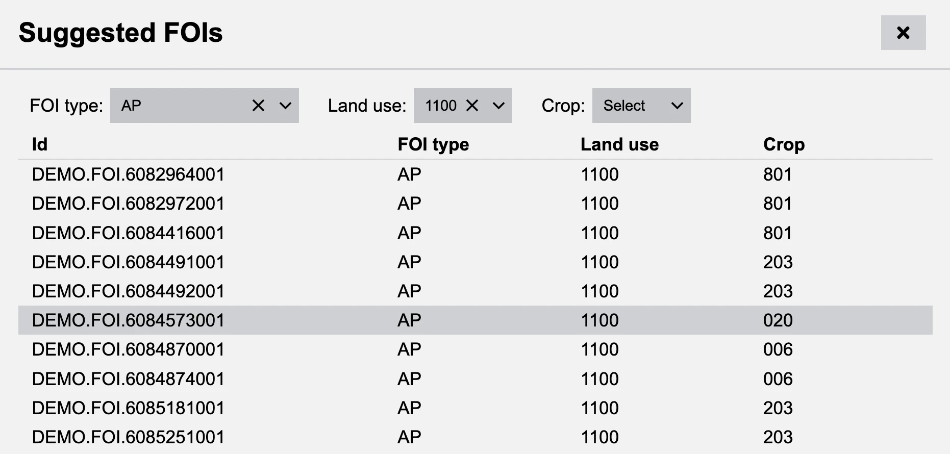Sort by the Id column header
This screenshot has width=950, height=454.
tap(40, 144)
